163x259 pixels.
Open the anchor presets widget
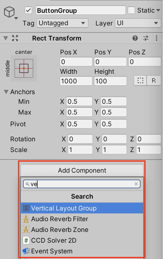point(24,68)
